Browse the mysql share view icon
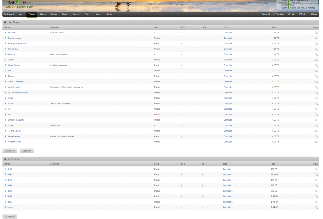Viewport: 323px width, 219px height. pos(316,98)
